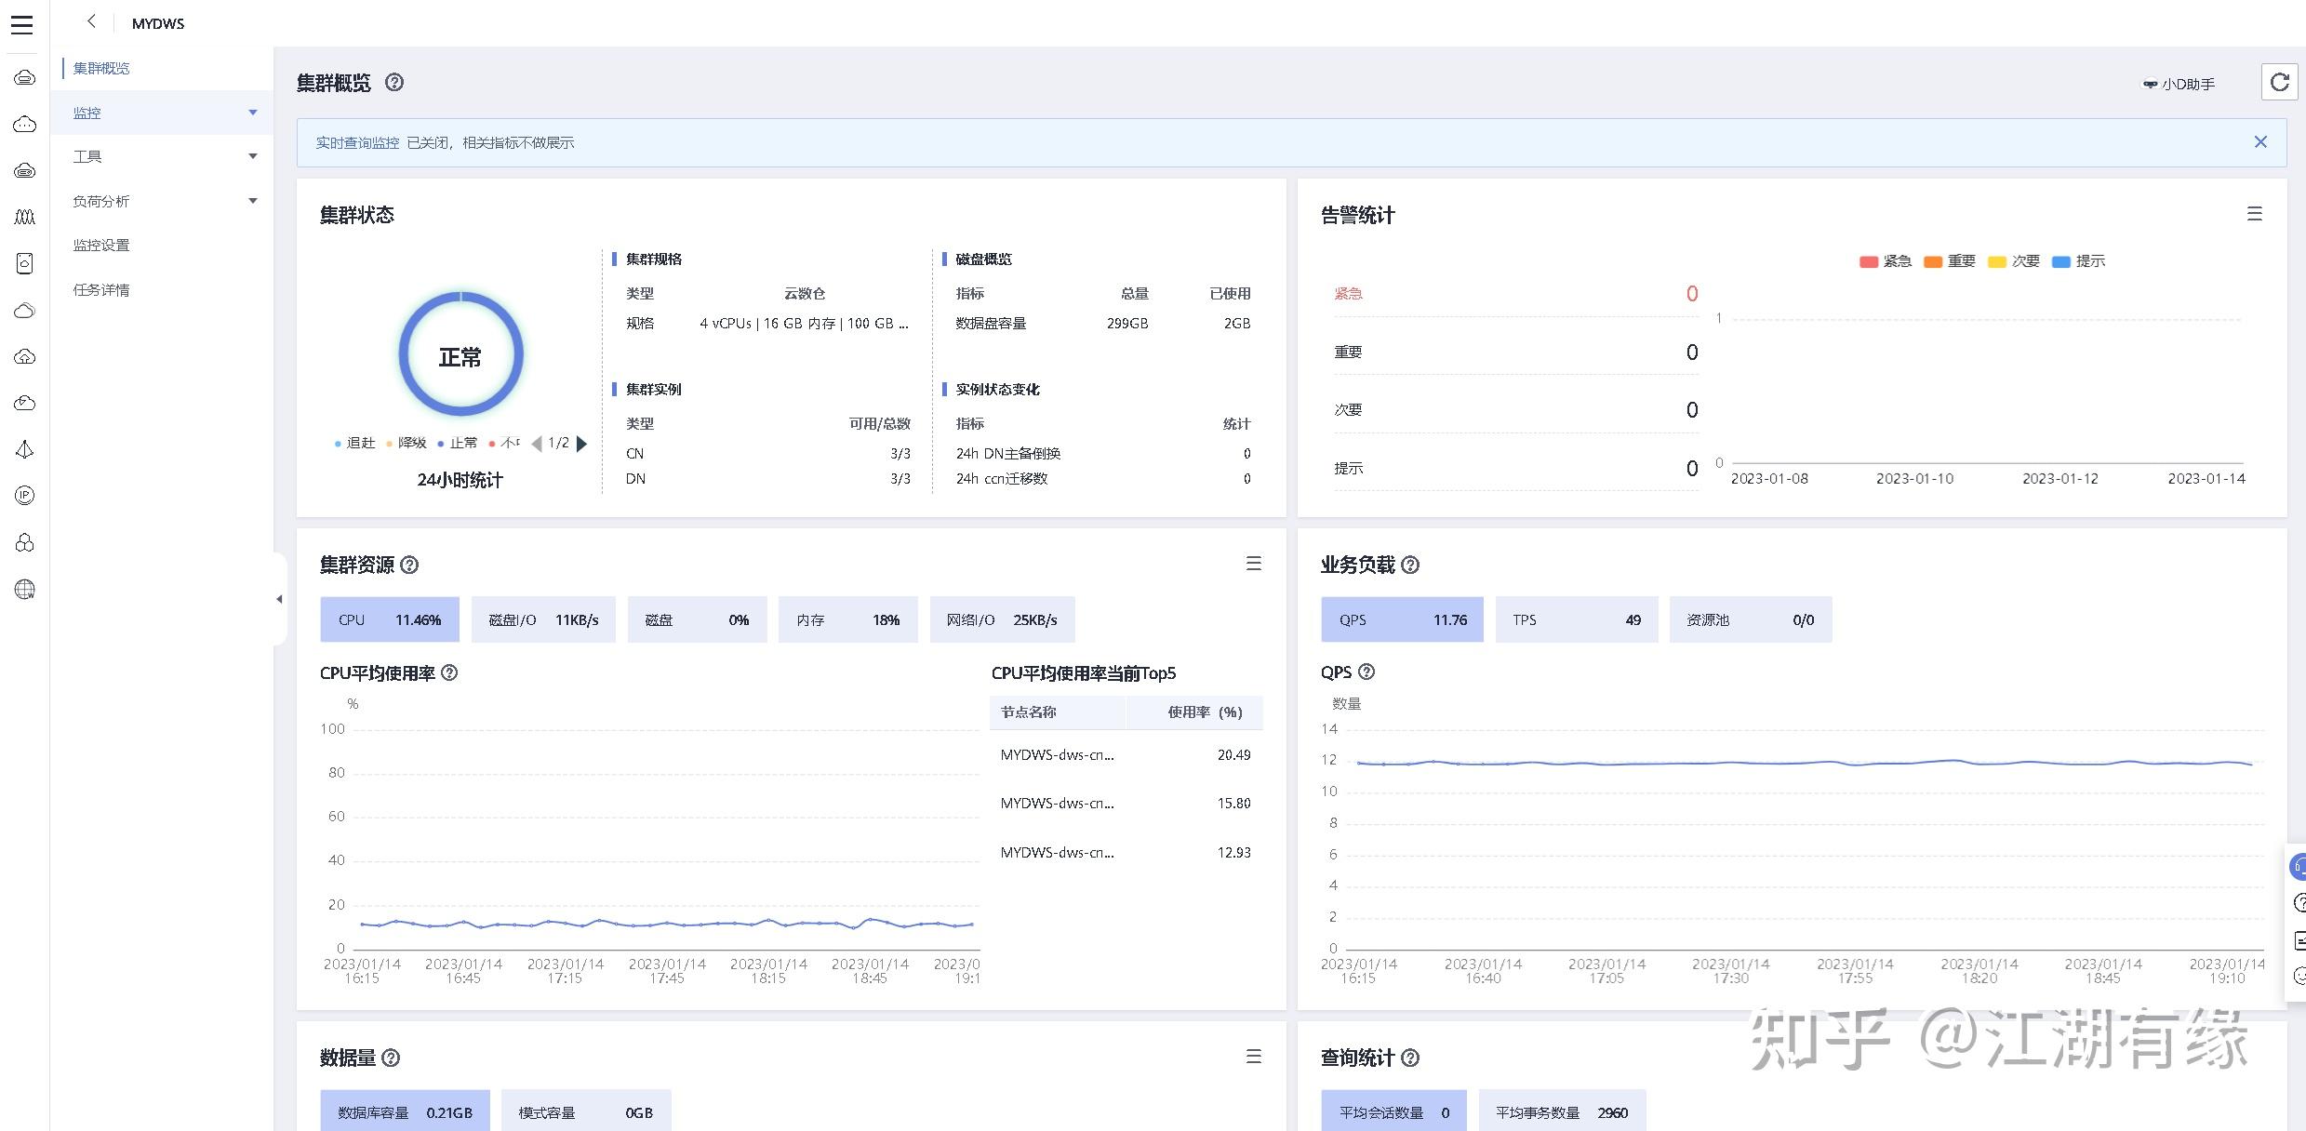
Task: Click the 实时查询监控 link in banner
Action: tap(357, 142)
